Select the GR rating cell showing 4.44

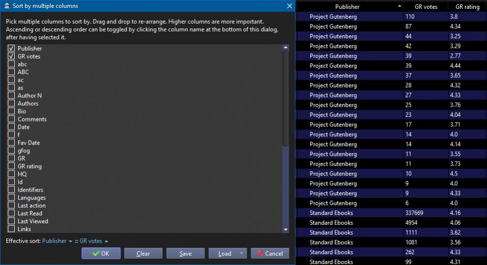[x=467, y=65]
